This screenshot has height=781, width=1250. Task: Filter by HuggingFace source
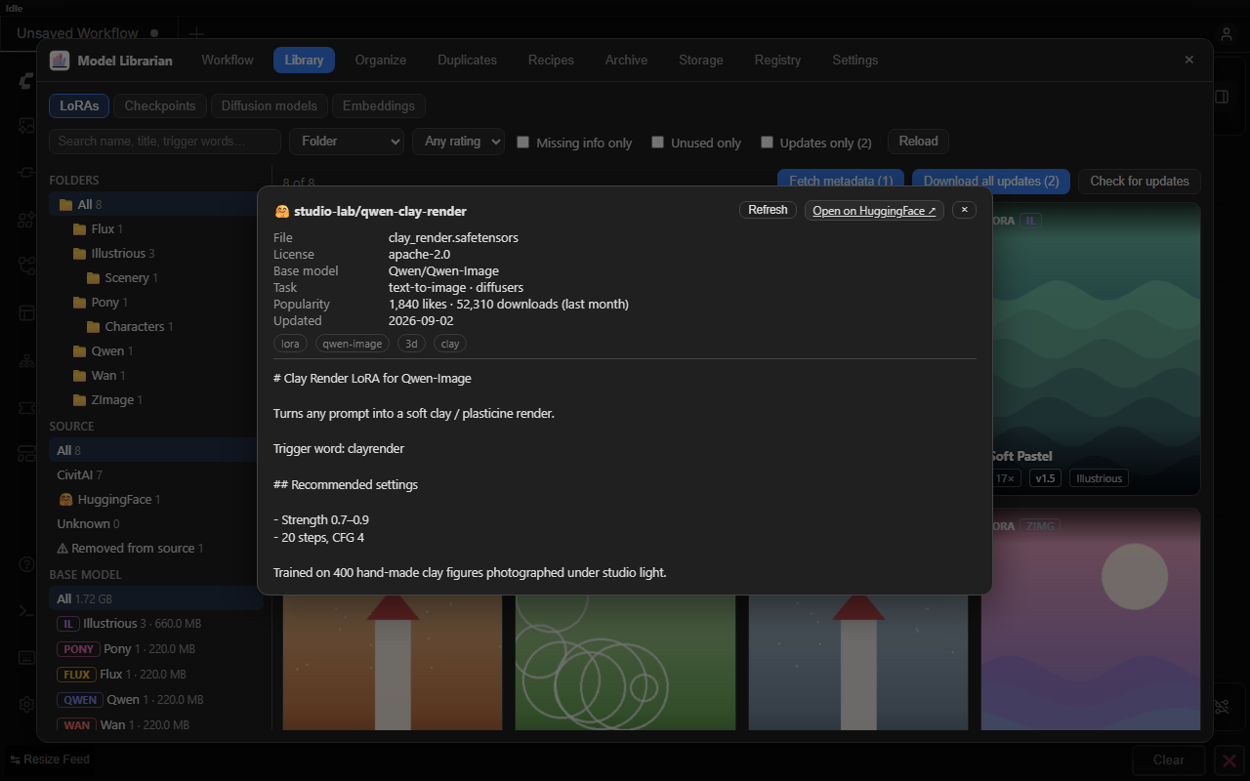click(156, 499)
